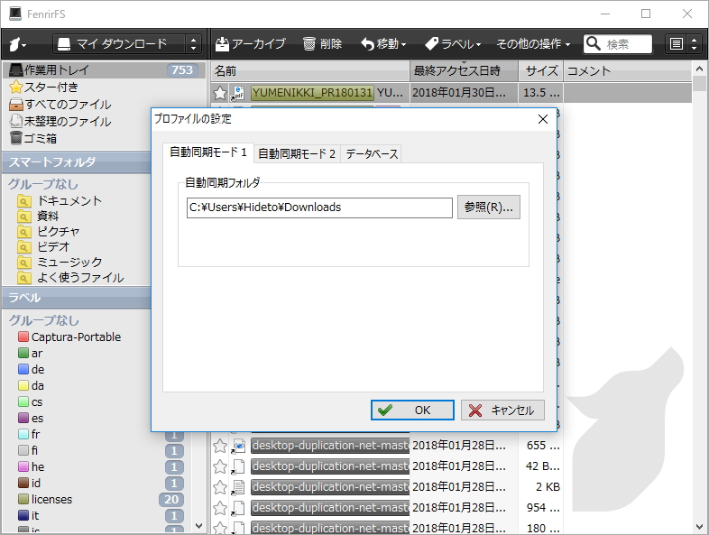Star the YUMENIKKI_PR180131 file
This screenshot has width=709, height=535.
(x=220, y=93)
